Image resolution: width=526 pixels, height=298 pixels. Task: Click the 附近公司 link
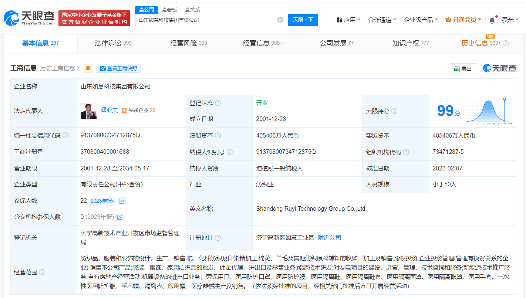(x=329, y=238)
